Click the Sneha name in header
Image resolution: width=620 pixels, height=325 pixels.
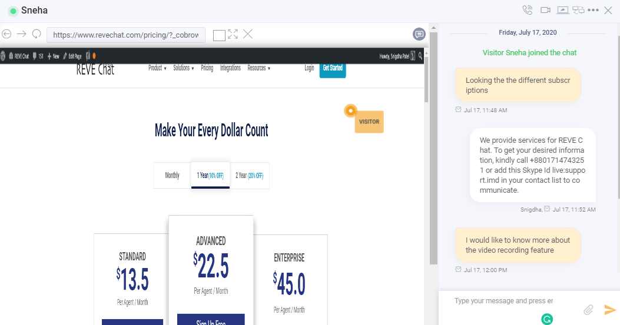(34, 10)
